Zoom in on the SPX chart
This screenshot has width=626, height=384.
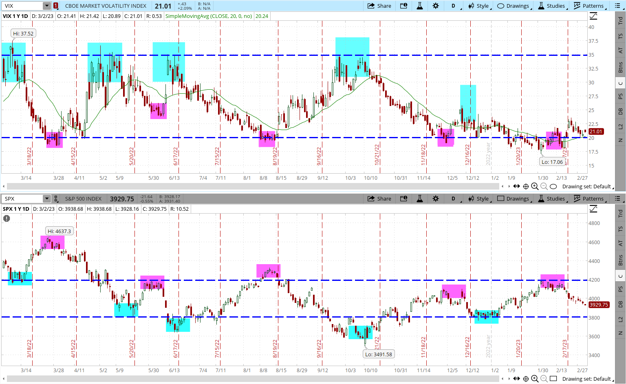coord(535,379)
